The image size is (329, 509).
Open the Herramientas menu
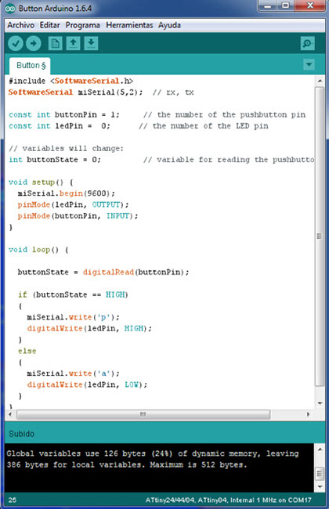coord(129,25)
